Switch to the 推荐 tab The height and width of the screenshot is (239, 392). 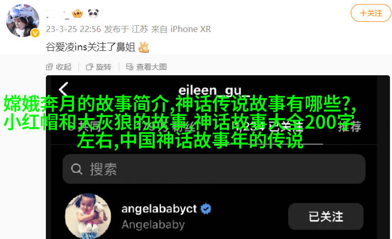pyautogui.click(x=350, y=127)
